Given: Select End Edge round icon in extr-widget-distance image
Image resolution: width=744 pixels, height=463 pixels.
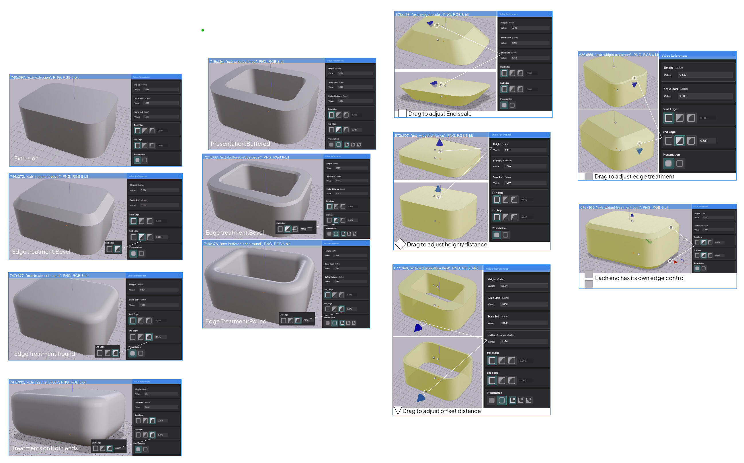Looking at the screenshot, I should (x=514, y=217).
